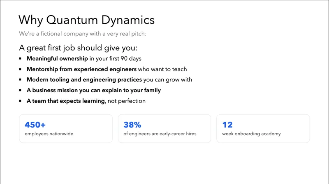Click the bold "Meaningful ownership" text

(57, 59)
